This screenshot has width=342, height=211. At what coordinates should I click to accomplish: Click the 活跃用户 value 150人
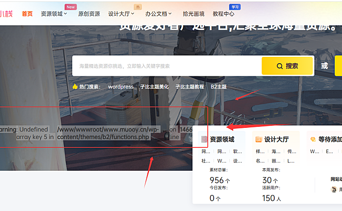(272, 198)
